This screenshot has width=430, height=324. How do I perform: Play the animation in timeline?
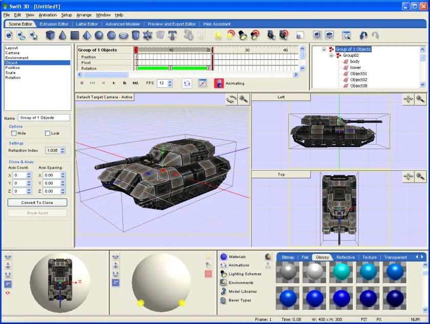point(114,83)
